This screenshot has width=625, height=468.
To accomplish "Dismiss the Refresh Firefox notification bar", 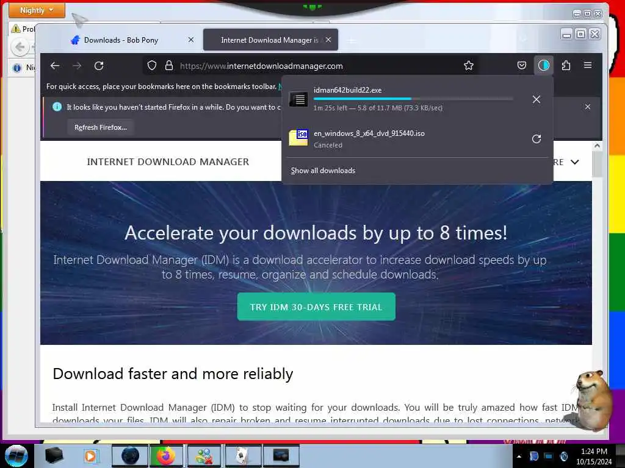I will (588, 107).
